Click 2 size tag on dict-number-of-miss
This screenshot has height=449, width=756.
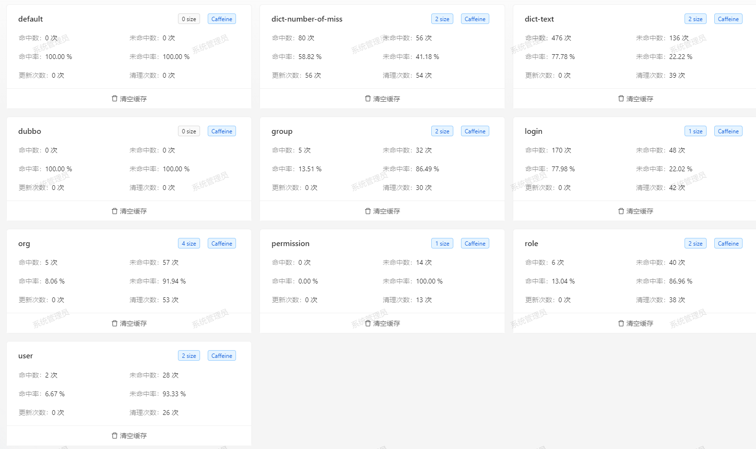point(442,19)
